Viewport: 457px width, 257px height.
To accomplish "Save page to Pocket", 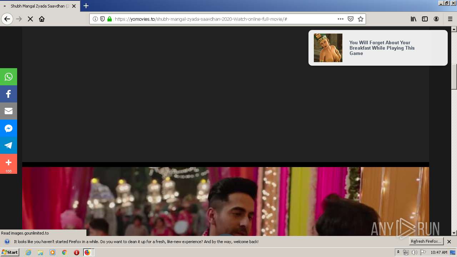I will 351,19.
